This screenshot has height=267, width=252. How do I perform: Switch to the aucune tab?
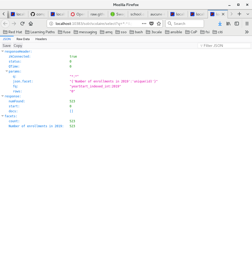[158, 14]
